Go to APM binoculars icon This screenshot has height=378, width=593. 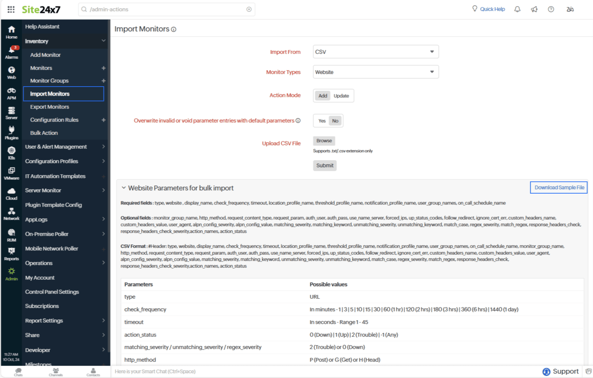pyautogui.click(x=12, y=93)
